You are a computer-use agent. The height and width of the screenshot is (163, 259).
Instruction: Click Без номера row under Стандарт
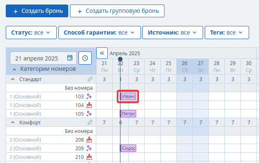click(x=51, y=88)
